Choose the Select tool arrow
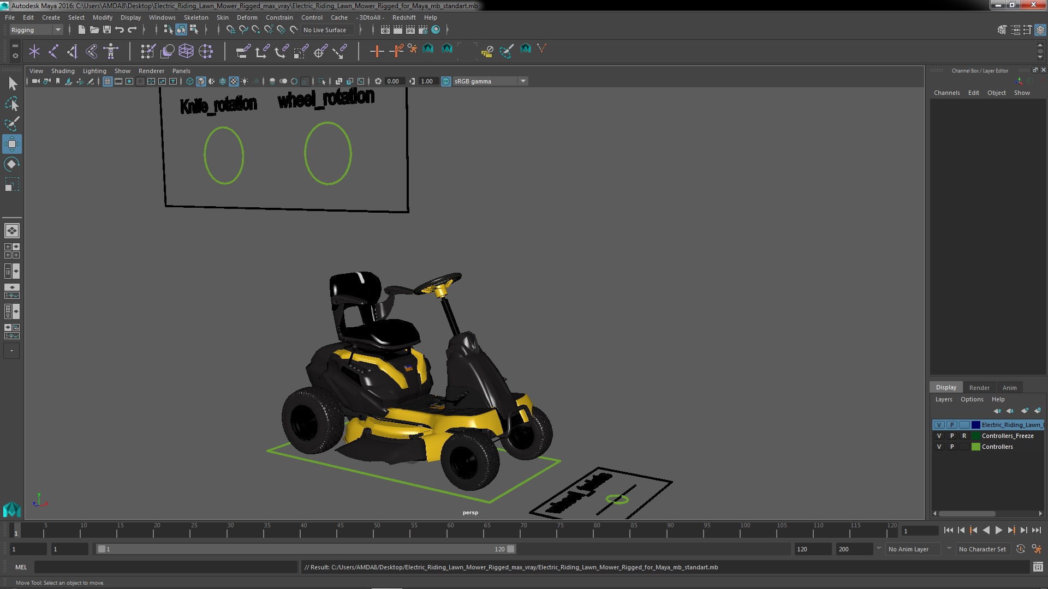Screen dimensions: 1048x589 click(x=12, y=83)
